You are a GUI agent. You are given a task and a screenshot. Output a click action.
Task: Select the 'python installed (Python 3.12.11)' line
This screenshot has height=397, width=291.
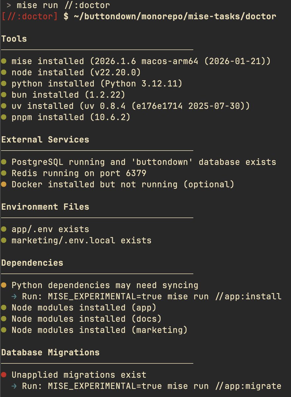click(x=97, y=84)
